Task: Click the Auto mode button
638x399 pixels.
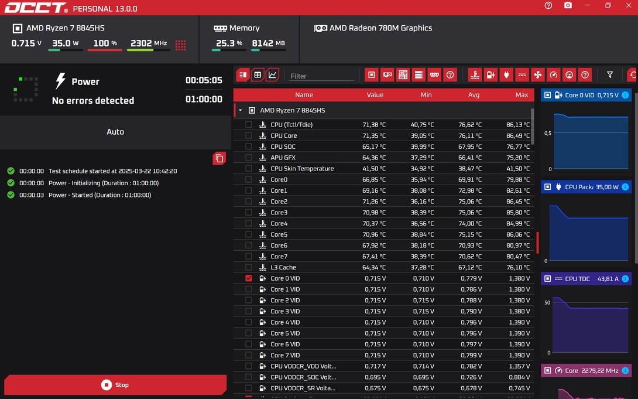Action: click(115, 132)
